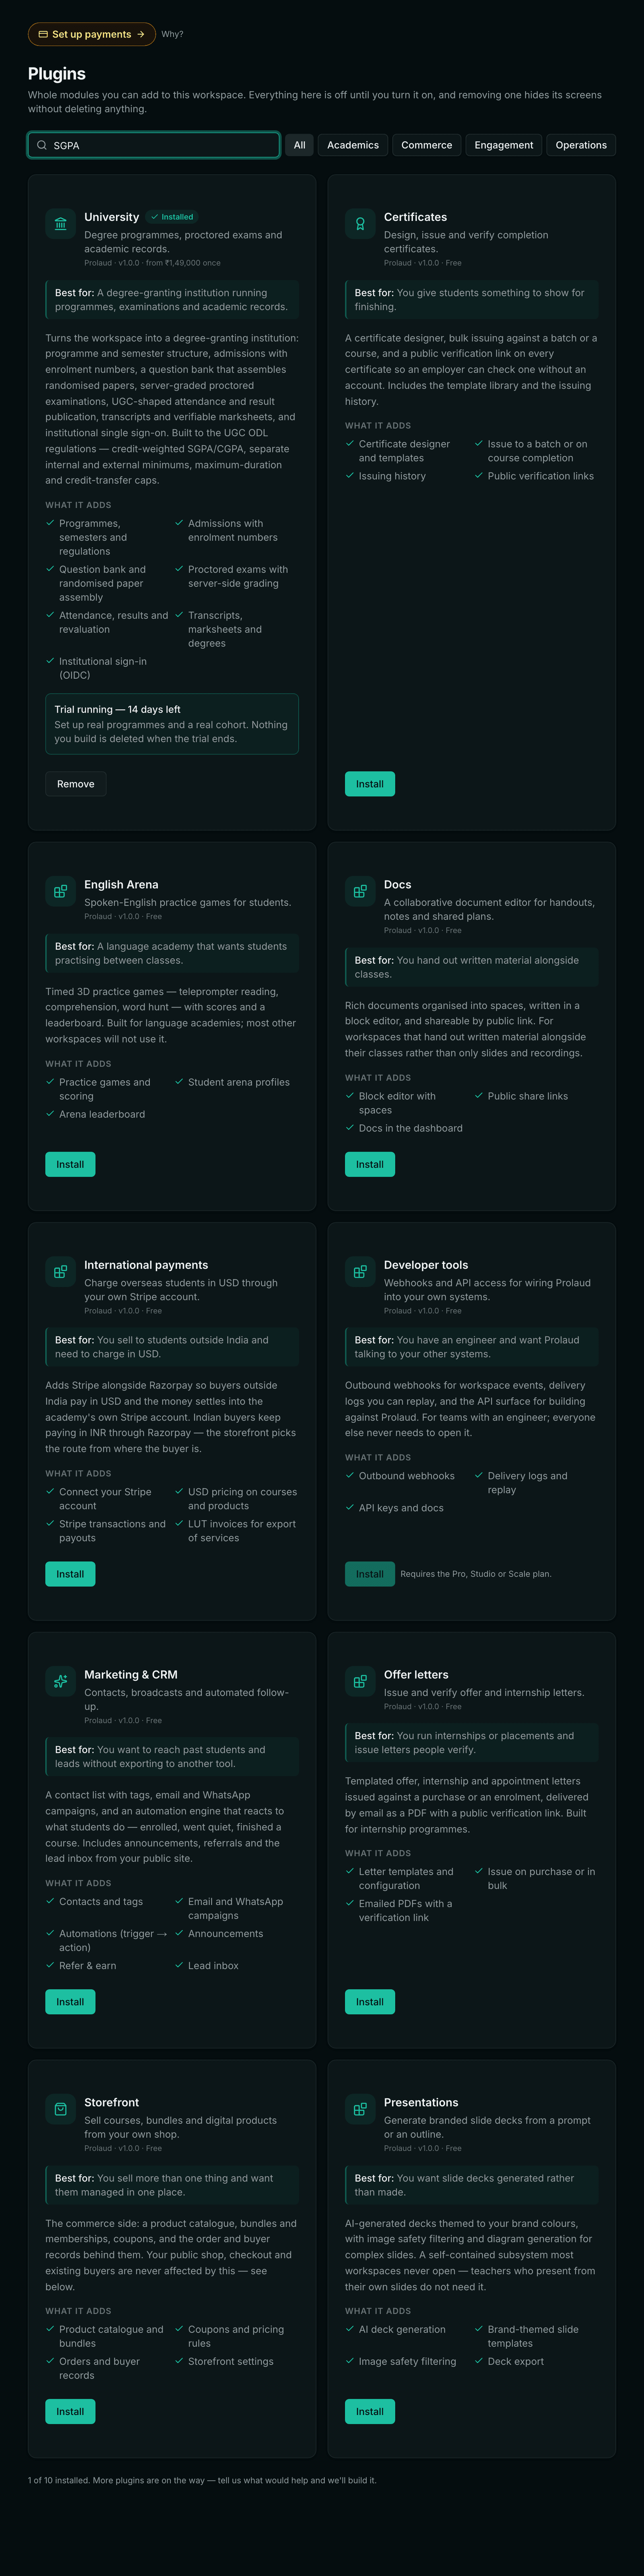The image size is (644, 2576).
Task: Filter plugins by Commerce
Action: point(427,145)
